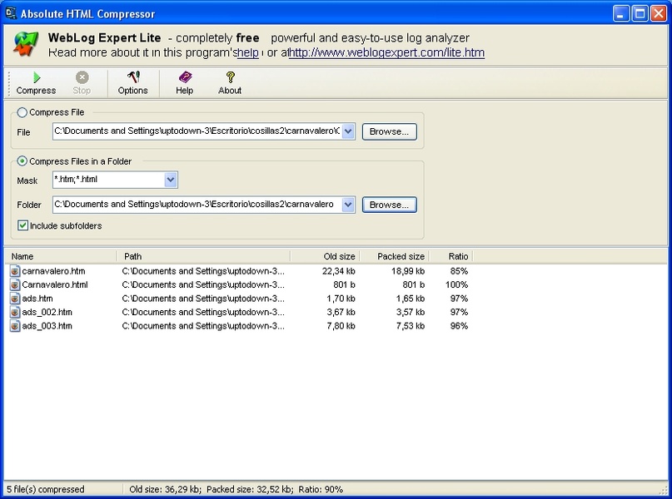672x499 pixels.
Task: Expand the File path dropdown arrow
Action: (x=348, y=131)
